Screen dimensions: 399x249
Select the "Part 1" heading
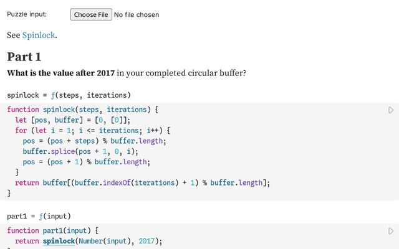pos(24,57)
